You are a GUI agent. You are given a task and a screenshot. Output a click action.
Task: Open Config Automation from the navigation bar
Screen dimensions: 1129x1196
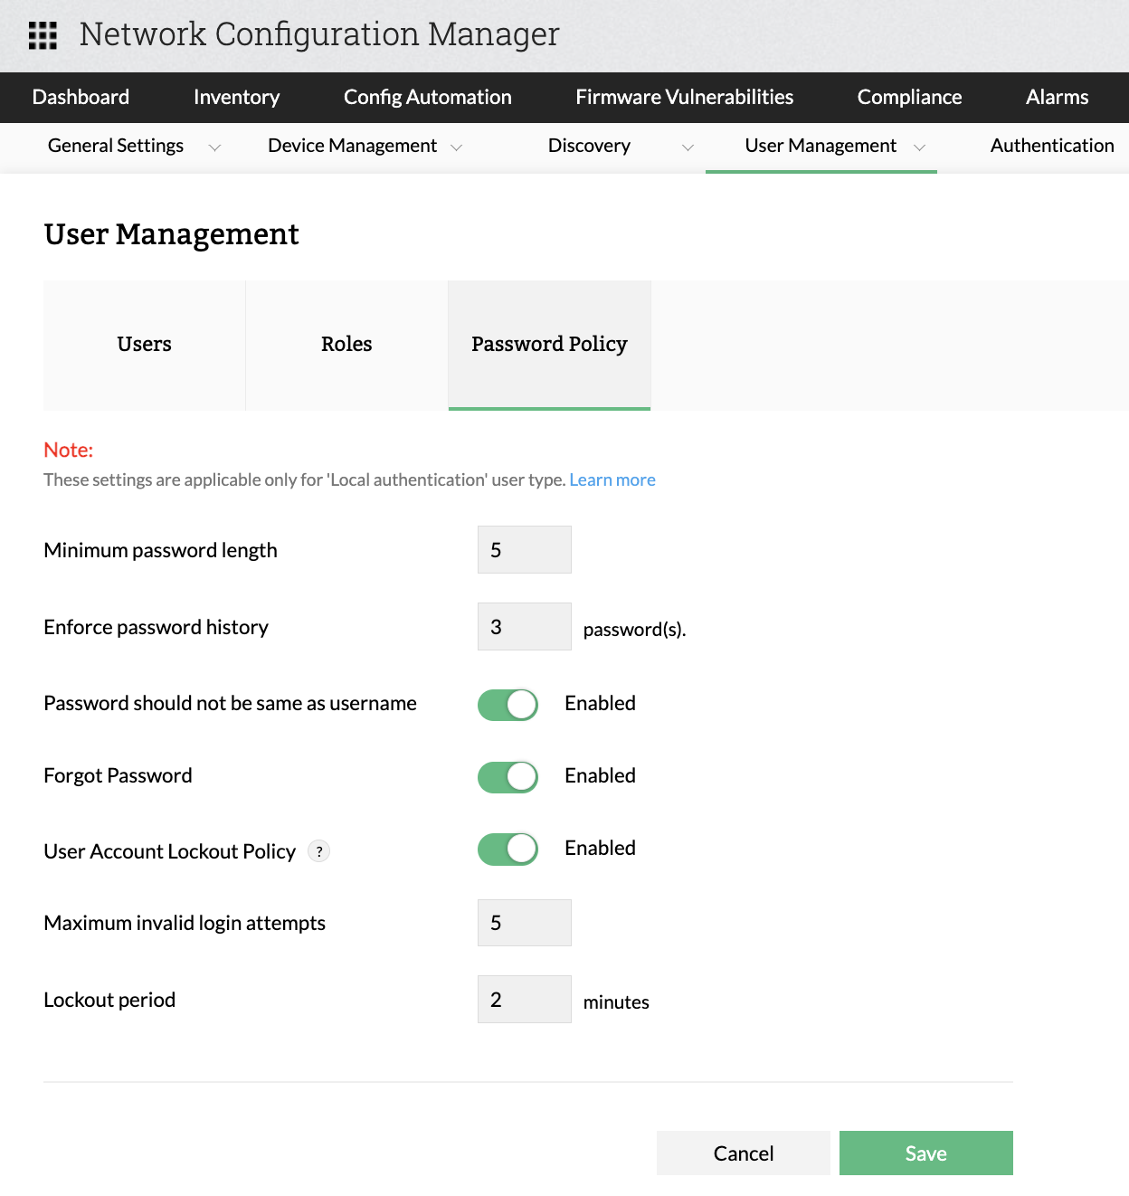point(427,97)
